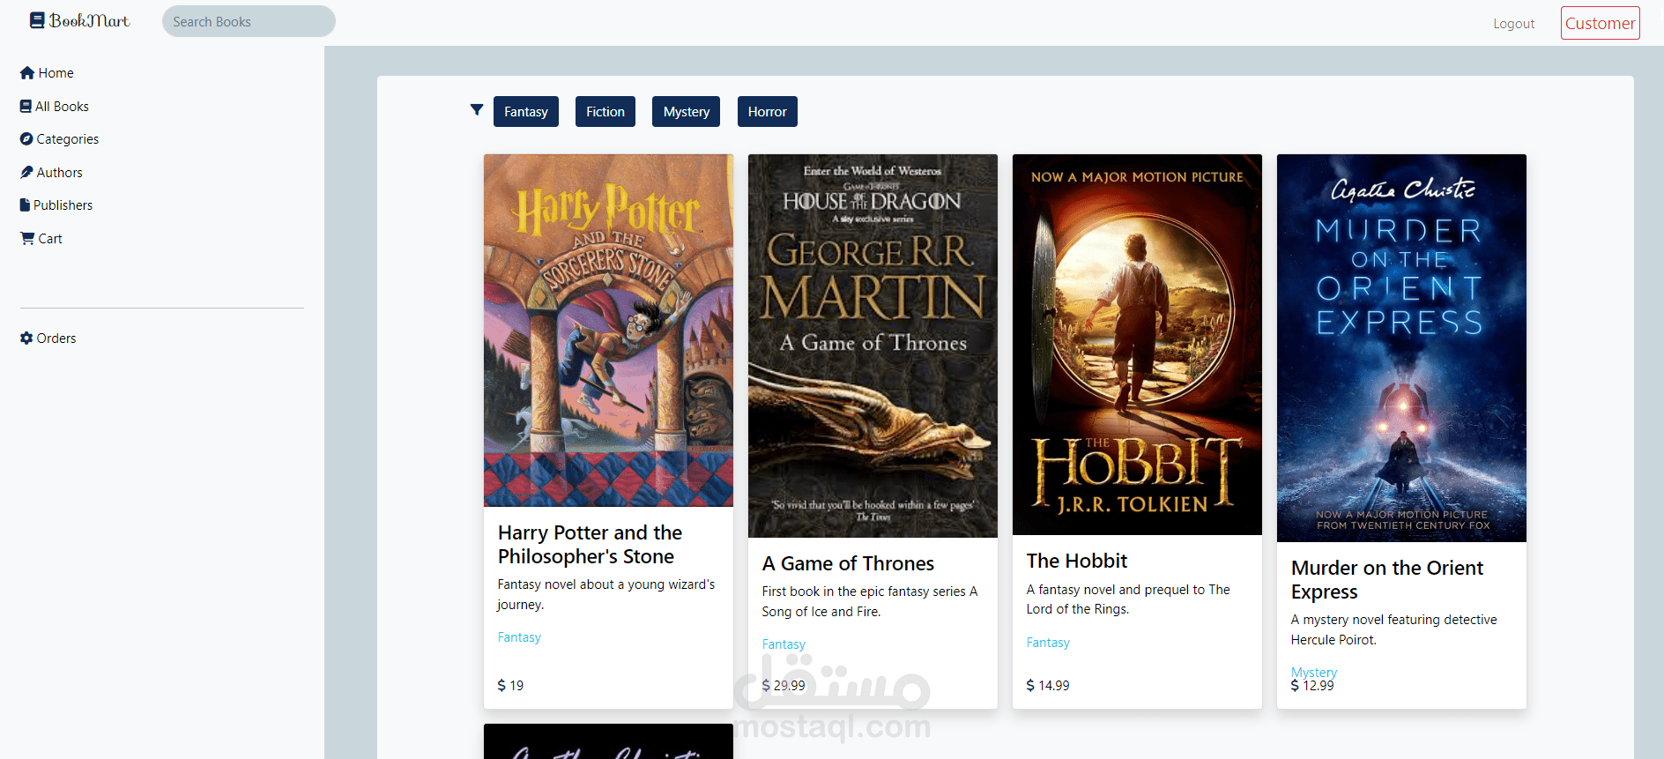Viewport: 1664px width, 759px height.
Task: Click the All Books book icon
Action: pyautogui.click(x=26, y=106)
